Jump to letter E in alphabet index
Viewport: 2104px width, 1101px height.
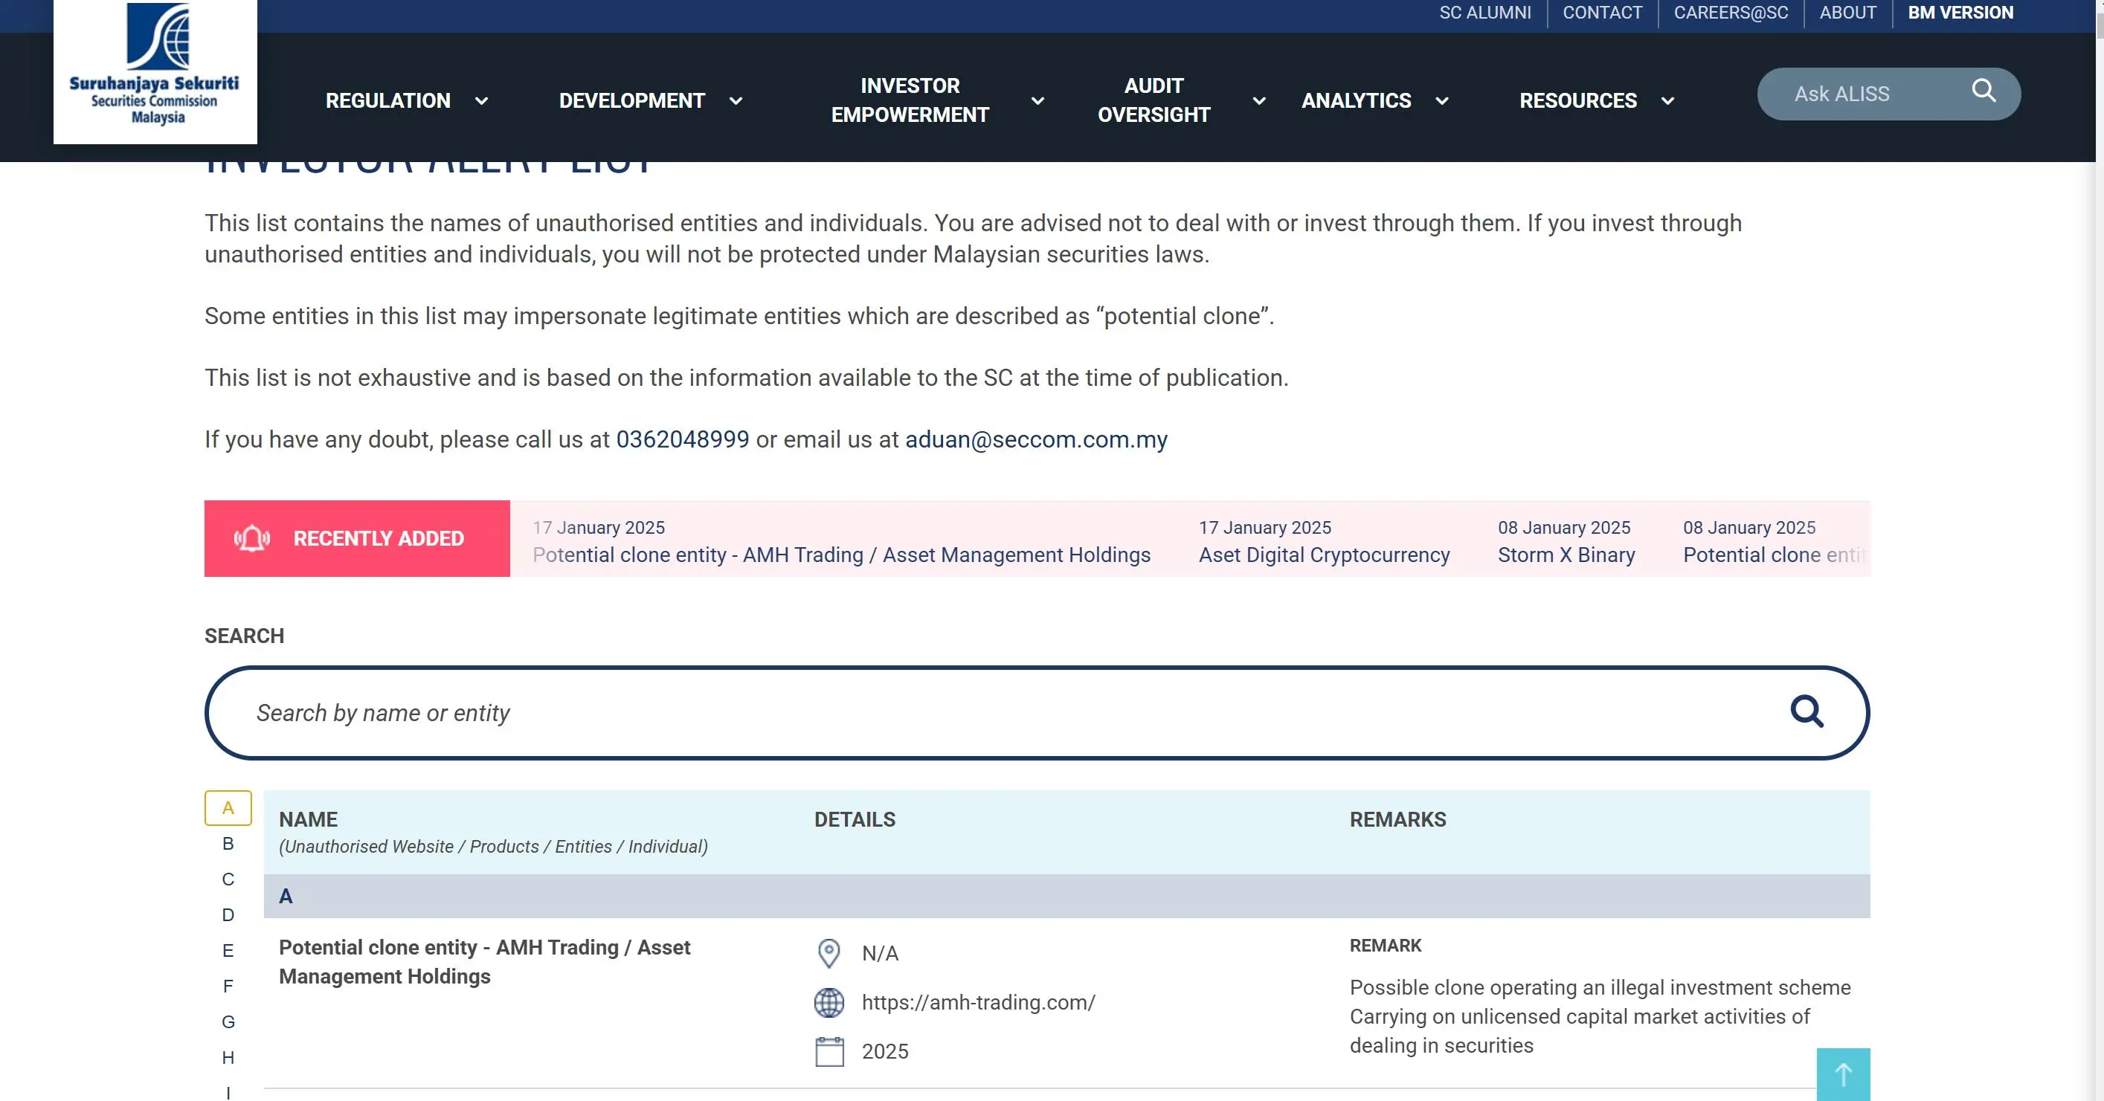[x=228, y=951]
